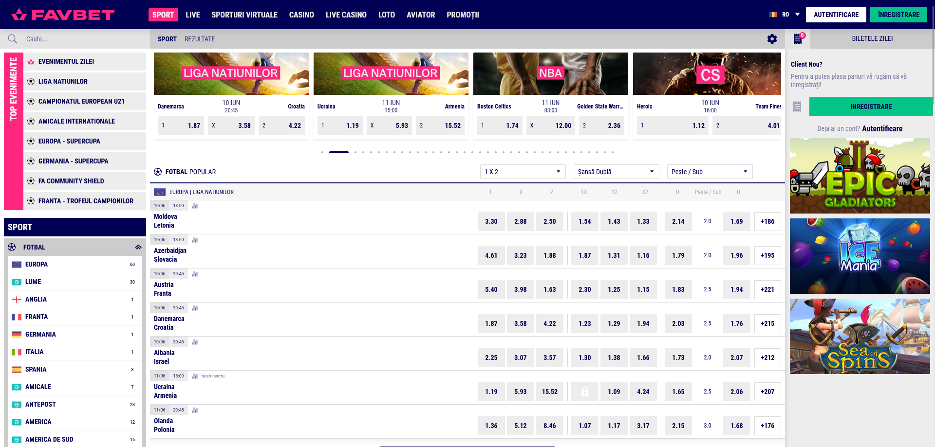Viewport: 935px width, 447px height.
Task: Click the AUTENTIFICARE button
Action: (836, 15)
